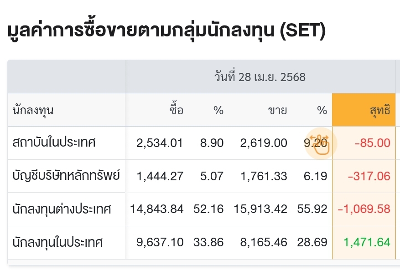The width and height of the screenshot is (400, 270).
Task: Select the บัญชีบริษัทหลักทรัพย์ row label
Action: pyautogui.click(x=66, y=175)
